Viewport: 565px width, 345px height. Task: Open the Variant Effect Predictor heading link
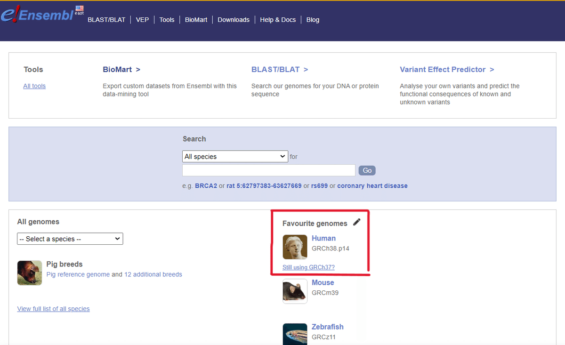pyautogui.click(x=447, y=69)
